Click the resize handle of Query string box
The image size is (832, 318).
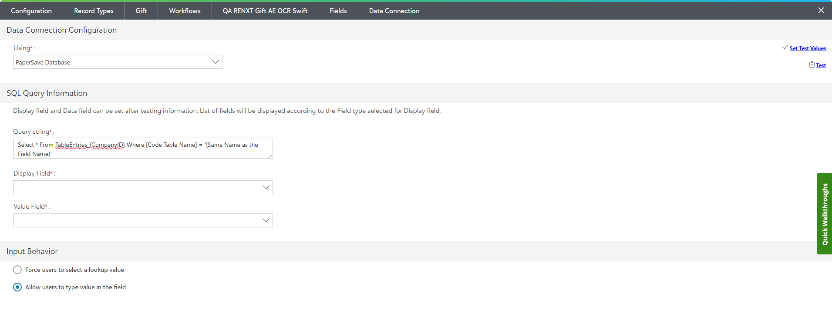click(x=270, y=156)
